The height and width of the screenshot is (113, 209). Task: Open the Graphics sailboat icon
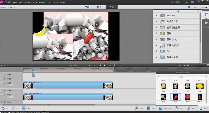point(201,108)
